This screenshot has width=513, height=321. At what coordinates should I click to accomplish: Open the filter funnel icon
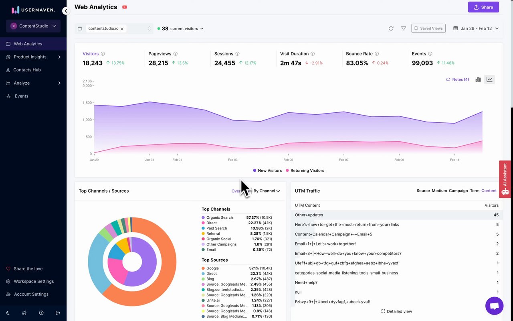pos(404,28)
